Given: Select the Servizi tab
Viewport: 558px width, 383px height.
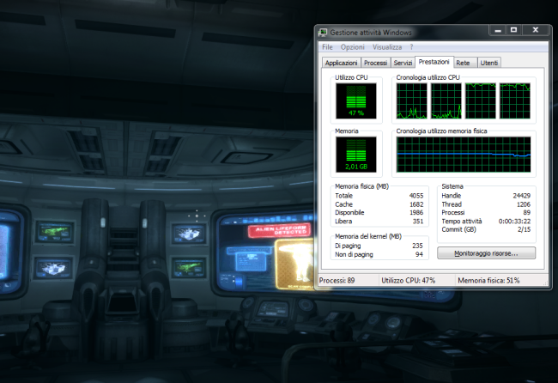Looking at the screenshot, I should tap(403, 63).
